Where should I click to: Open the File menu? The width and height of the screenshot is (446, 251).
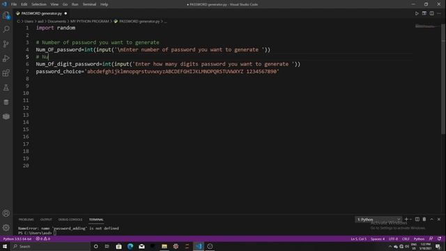[14, 4]
